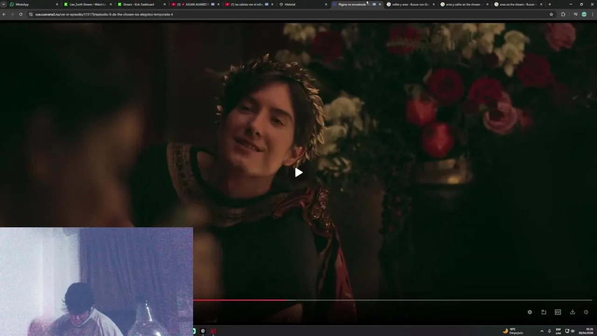The height and width of the screenshot is (336, 597).
Task: Enable picture-in-picture mode in the player
Action: pos(544,312)
